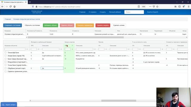Click the tracking protection shield icon
This screenshot has width=191, height=107.
click(33, 7)
